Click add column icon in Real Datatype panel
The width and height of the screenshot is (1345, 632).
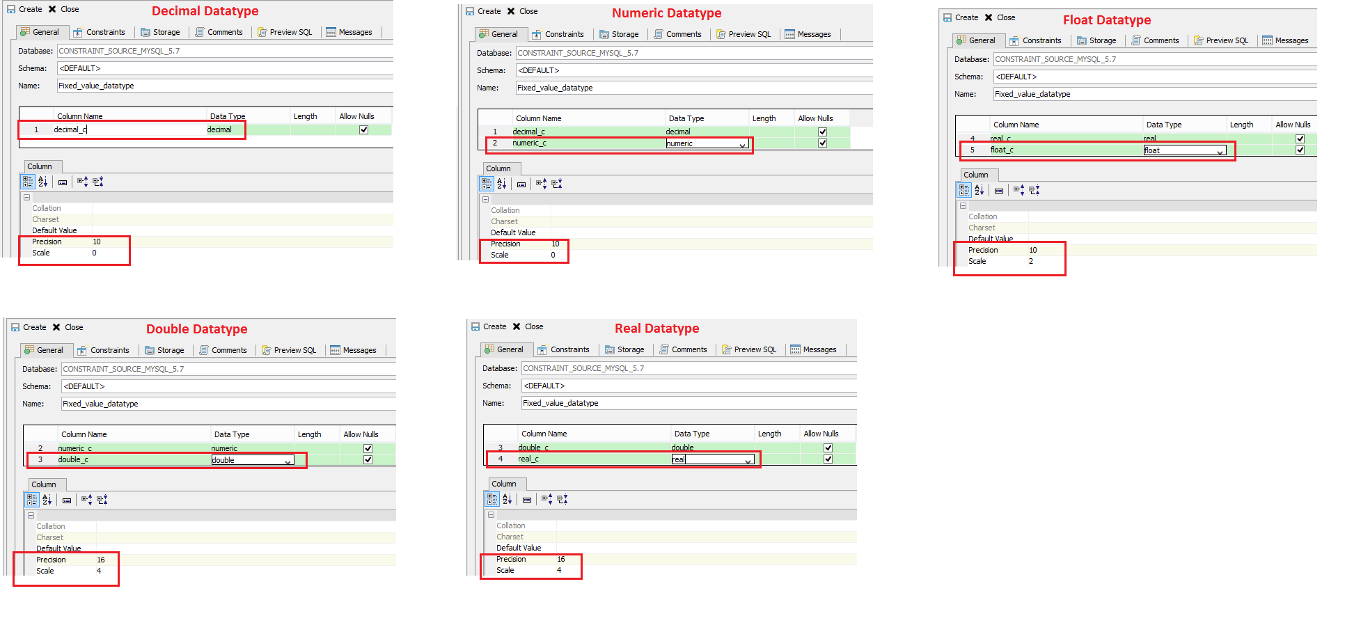coord(546,499)
